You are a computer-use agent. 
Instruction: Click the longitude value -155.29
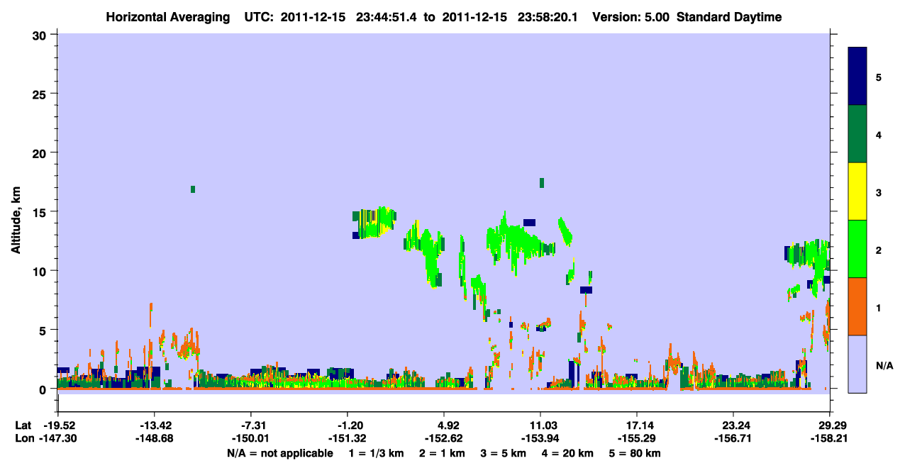(637, 439)
